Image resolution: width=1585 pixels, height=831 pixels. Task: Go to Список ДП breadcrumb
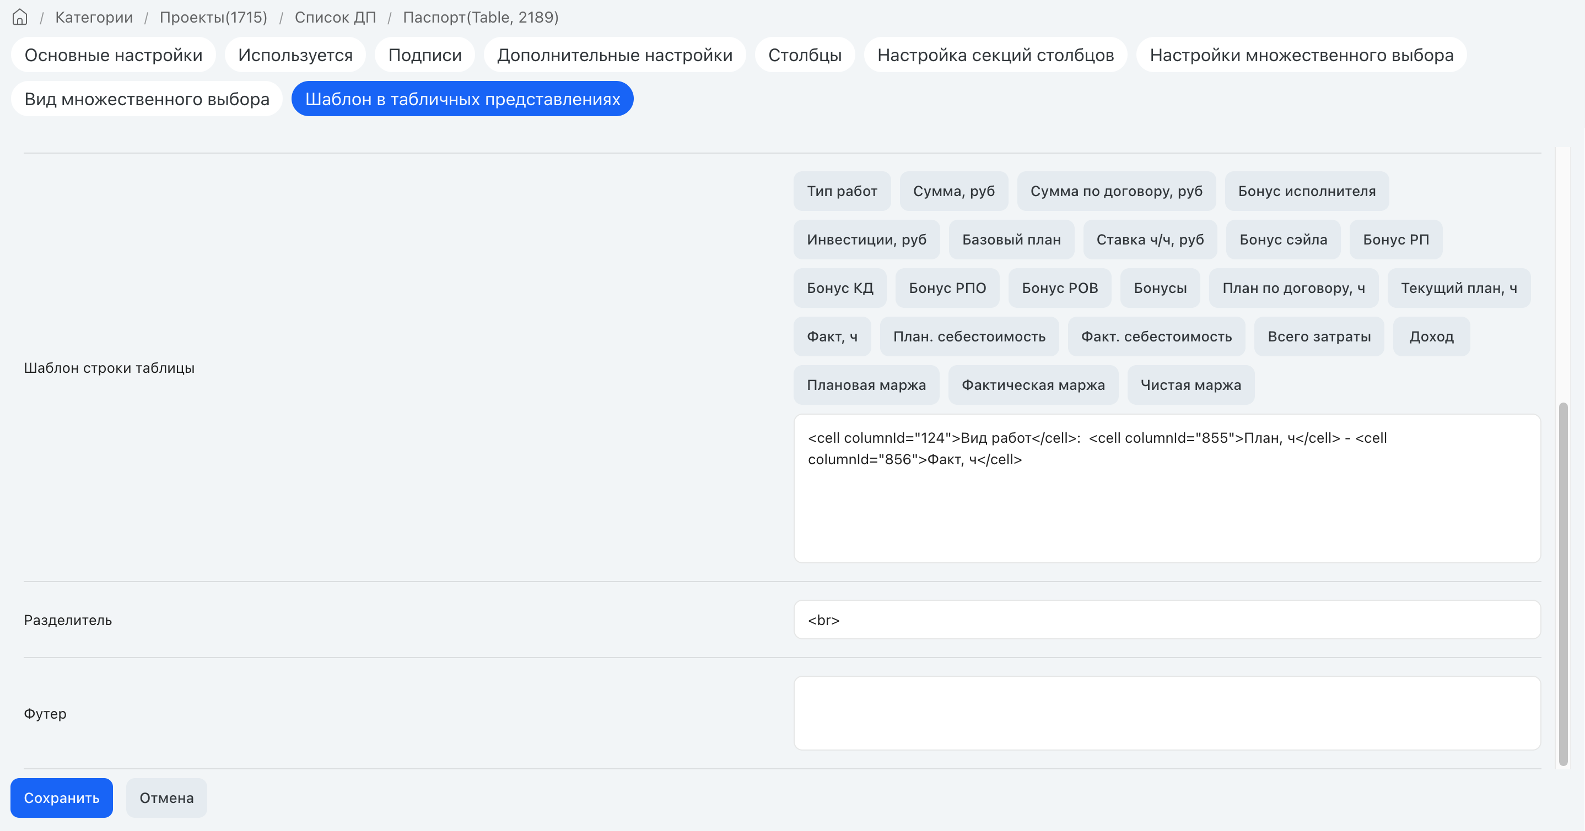335,17
